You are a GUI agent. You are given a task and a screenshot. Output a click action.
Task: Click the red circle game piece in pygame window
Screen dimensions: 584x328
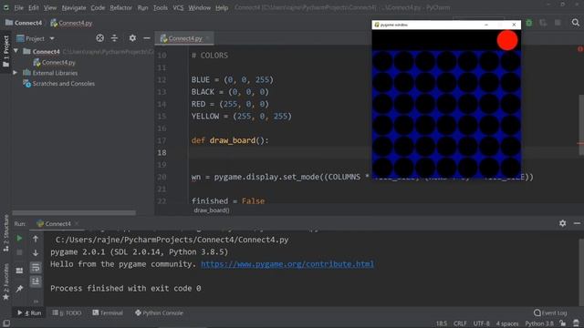507,40
